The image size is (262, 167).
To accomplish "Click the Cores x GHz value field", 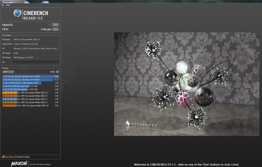I will click(36, 44).
